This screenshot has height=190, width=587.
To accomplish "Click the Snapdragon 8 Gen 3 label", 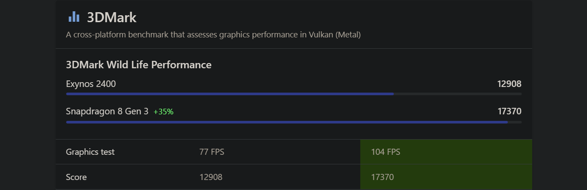I will pyautogui.click(x=107, y=111).
